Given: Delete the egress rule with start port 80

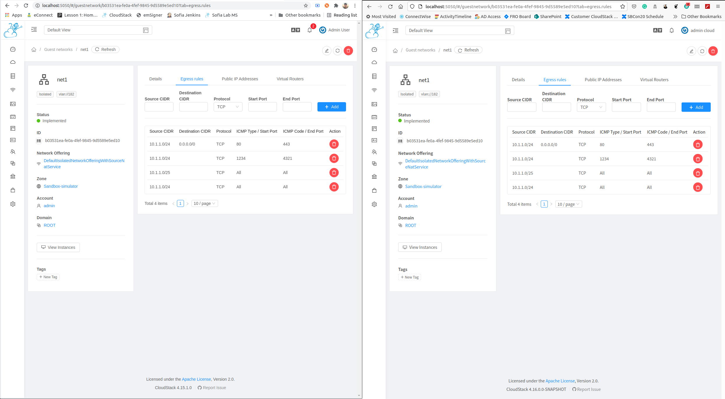Looking at the screenshot, I should [x=334, y=144].
